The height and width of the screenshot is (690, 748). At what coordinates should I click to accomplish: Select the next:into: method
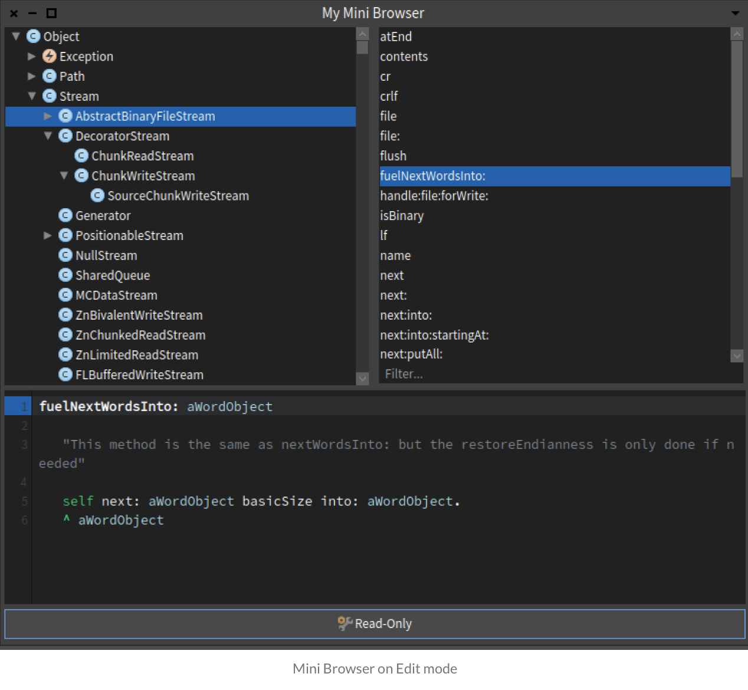point(555,315)
